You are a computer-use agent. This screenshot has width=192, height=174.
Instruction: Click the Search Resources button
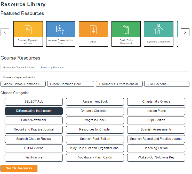[19, 168]
